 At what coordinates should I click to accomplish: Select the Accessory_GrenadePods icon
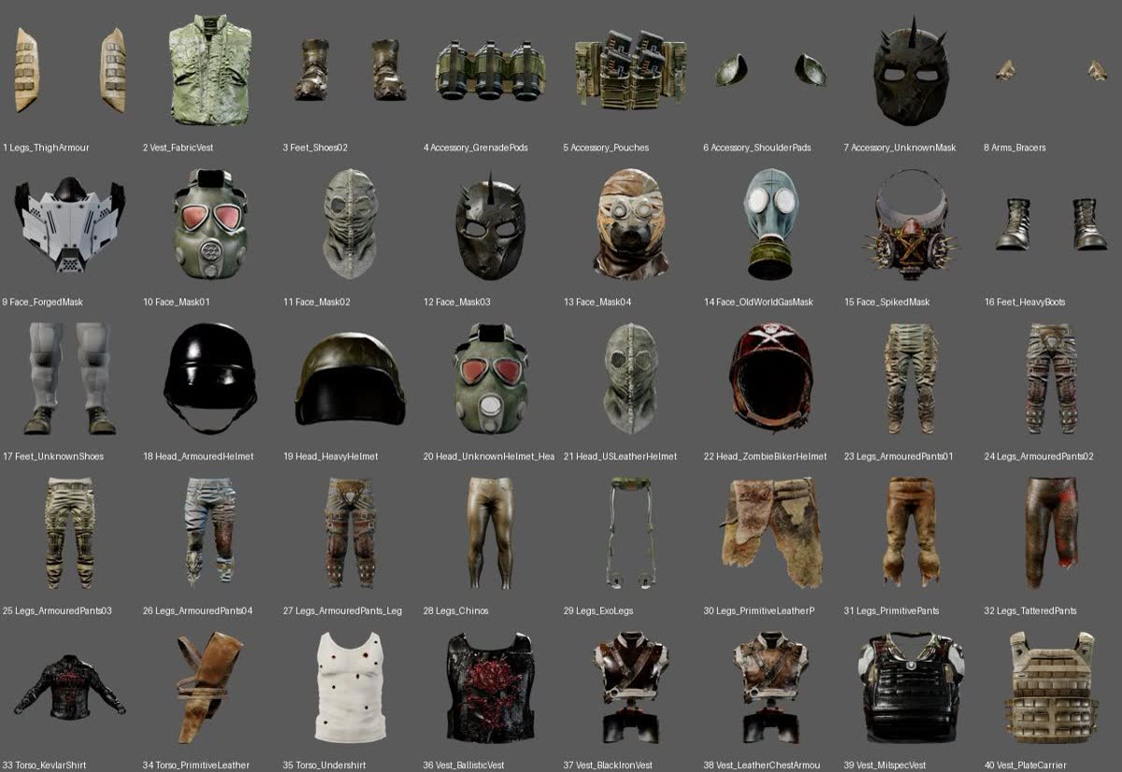point(490,71)
